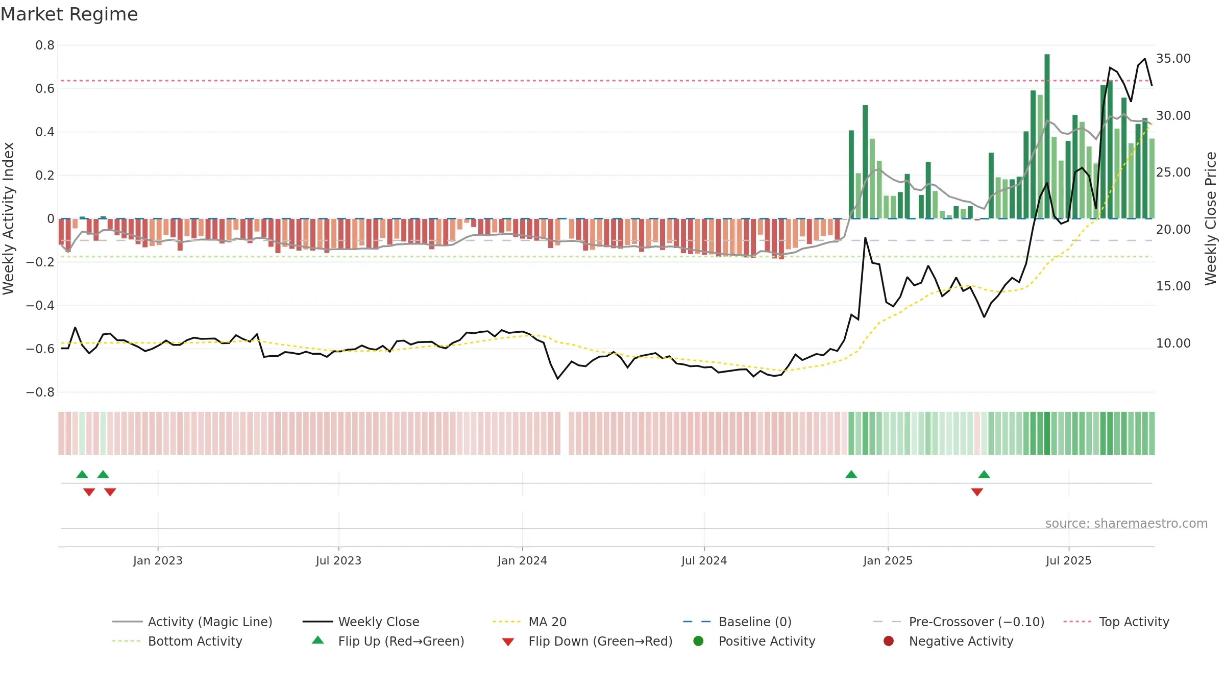Click the −0.8 activity axis tick
Screen dimensions: 1225x689
[40, 392]
